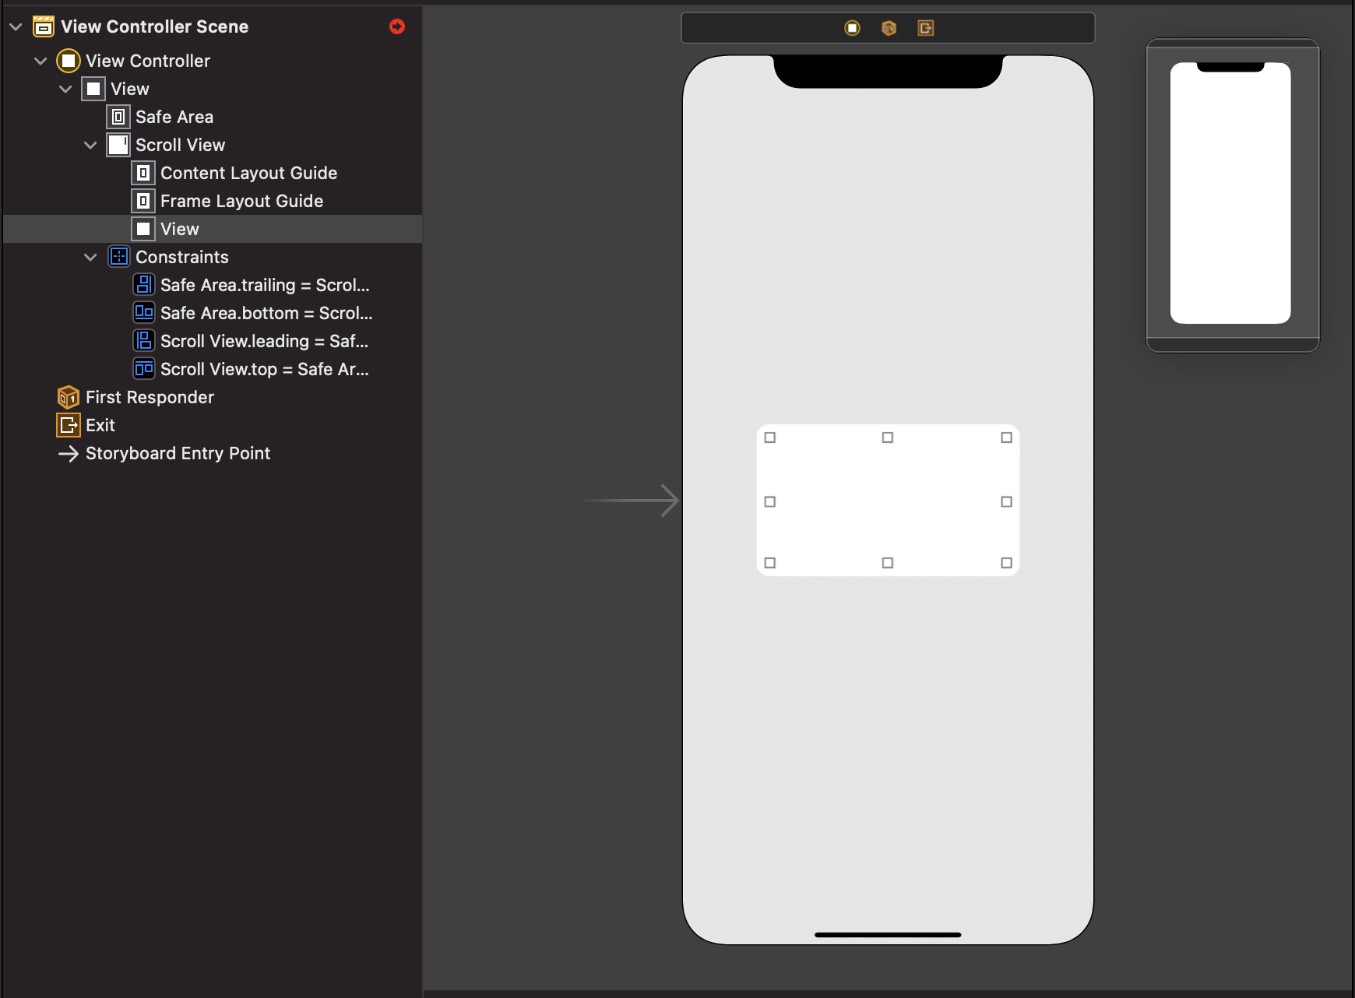
Task: Click the Exit icon in outline
Action: coord(69,425)
